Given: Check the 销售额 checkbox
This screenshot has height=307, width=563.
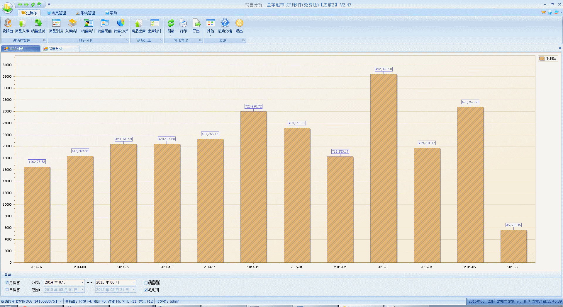Looking at the screenshot, I should [146, 283].
